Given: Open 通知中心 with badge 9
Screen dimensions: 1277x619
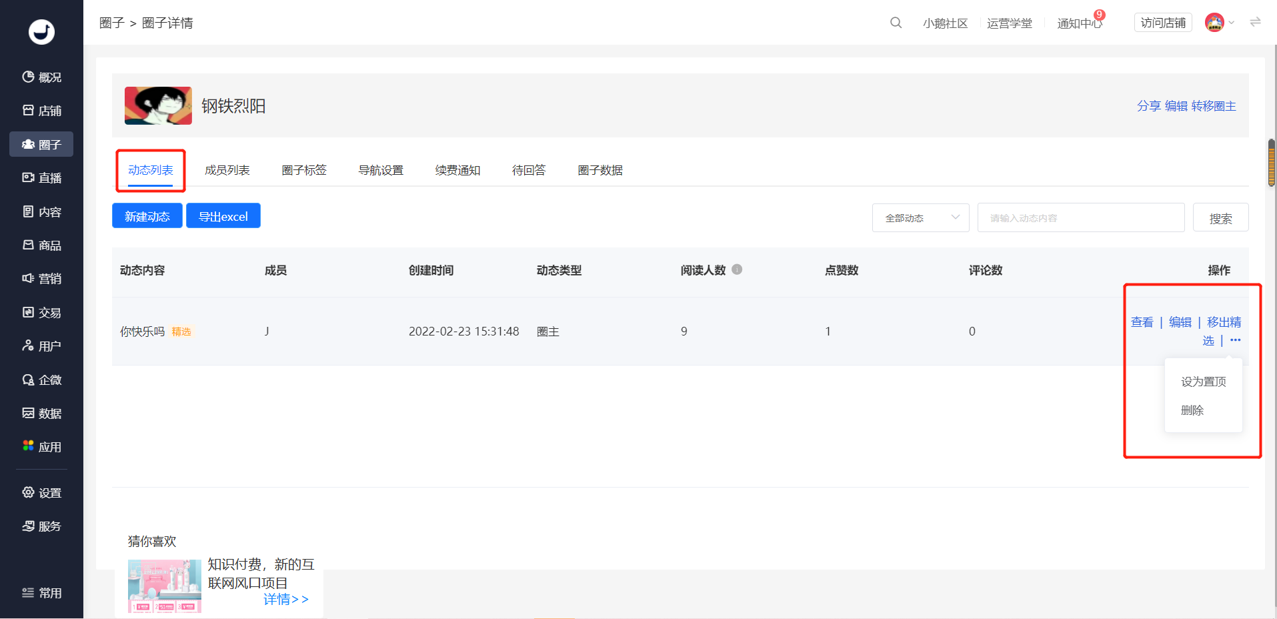Looking at the screenshot, I should pos(1080,23).
